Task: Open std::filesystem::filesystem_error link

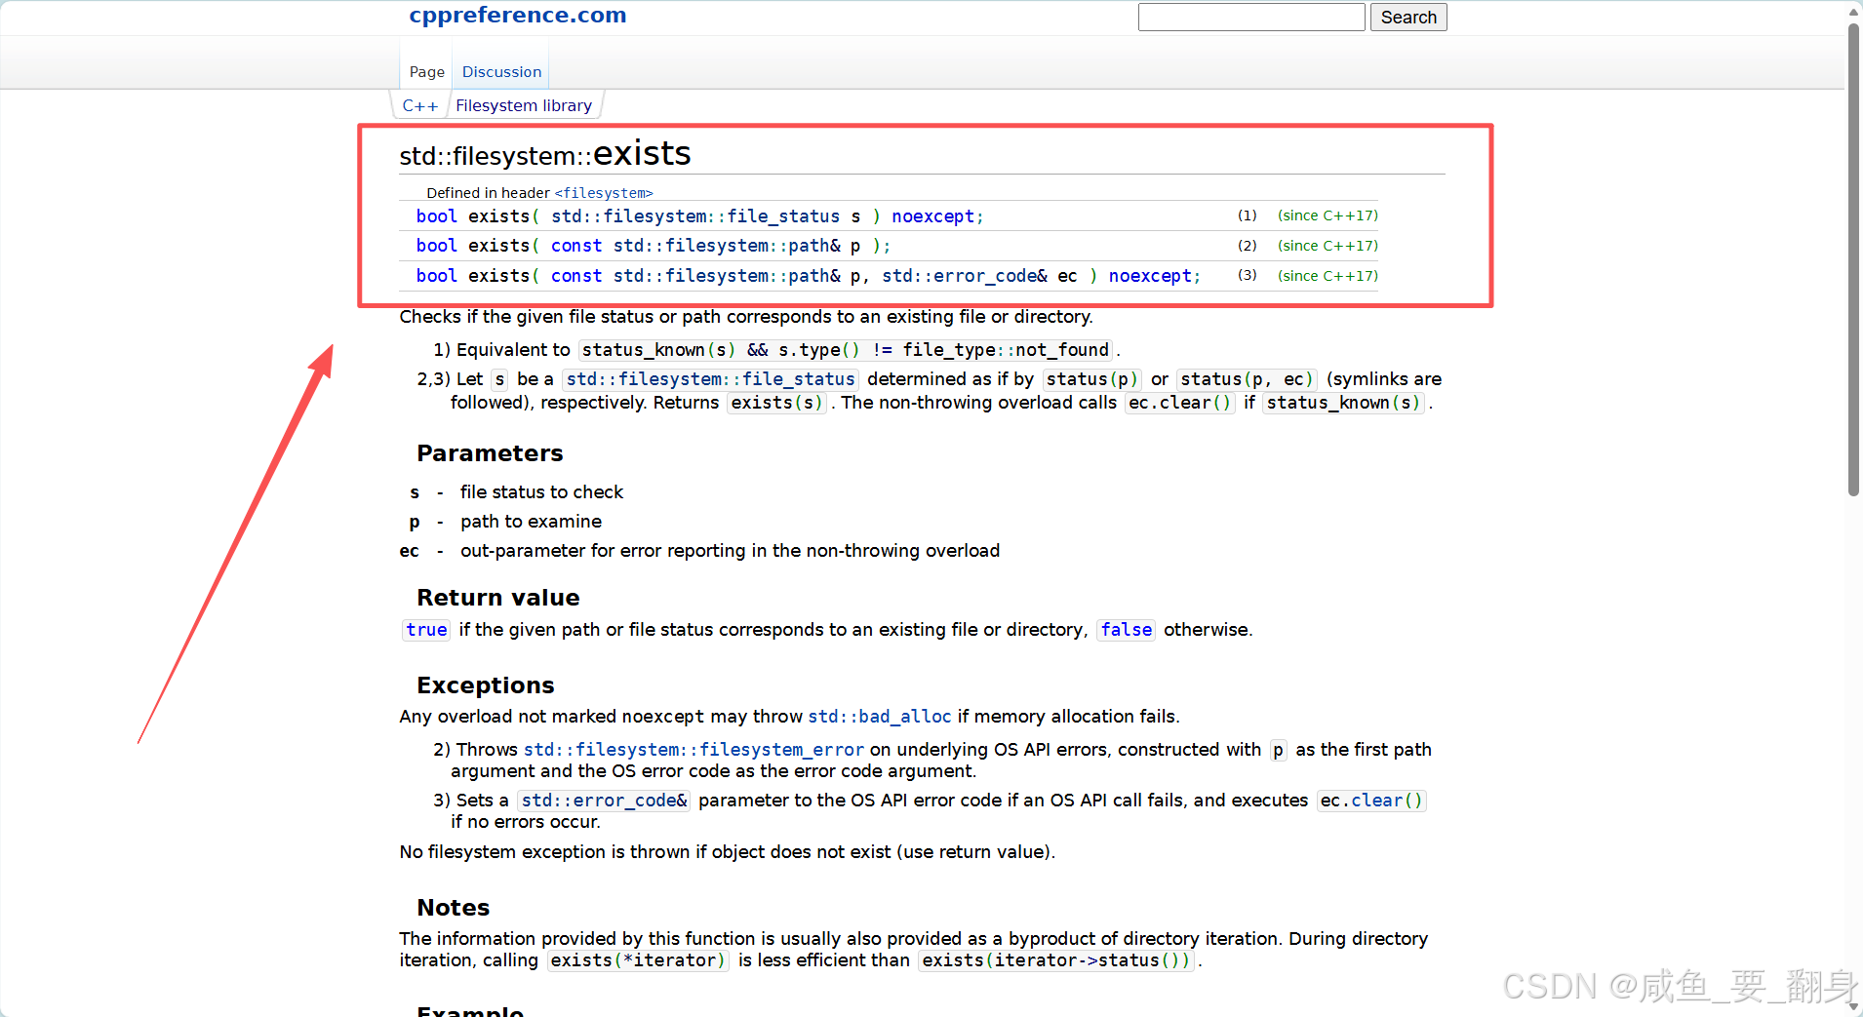Action: pyautogui.click(x=694, y=750)
